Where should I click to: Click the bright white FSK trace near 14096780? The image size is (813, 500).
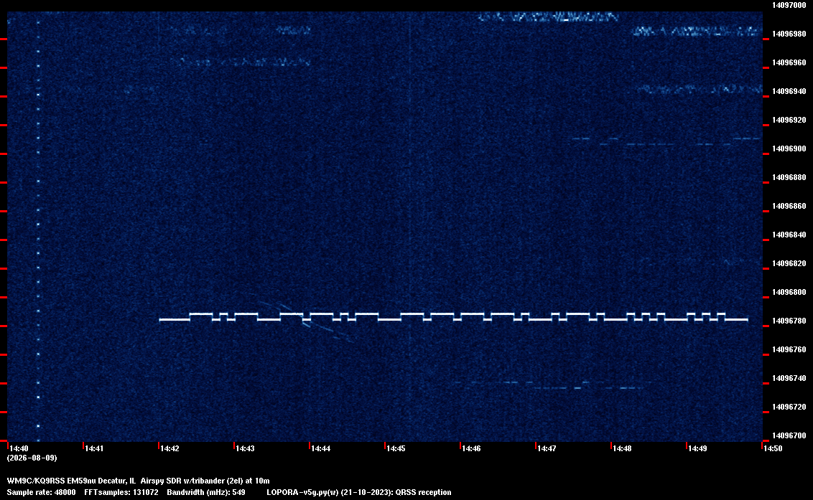pyautogui.click(x=453, y=316)
